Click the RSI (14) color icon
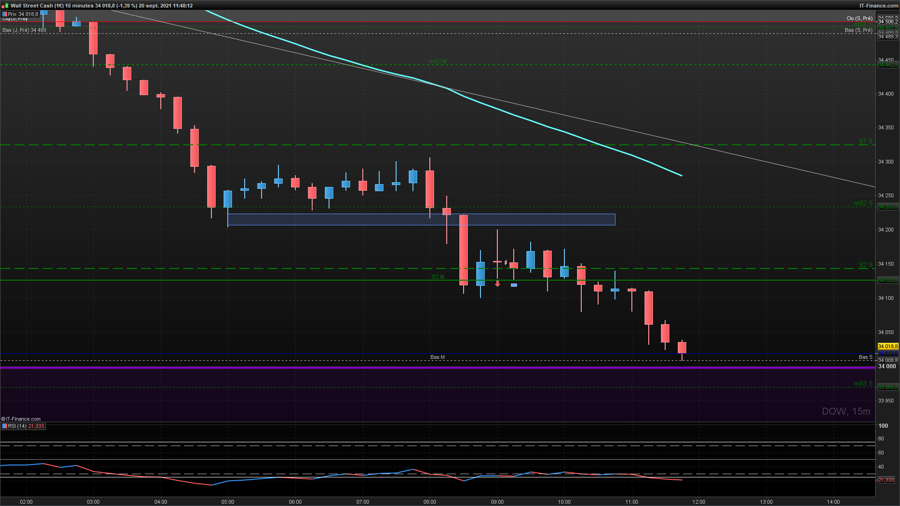 [x=5, y=426]
